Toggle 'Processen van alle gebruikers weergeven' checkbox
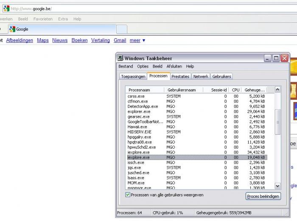Image resolution: width=297 pixels, height=224 pixels. point(128,195)
